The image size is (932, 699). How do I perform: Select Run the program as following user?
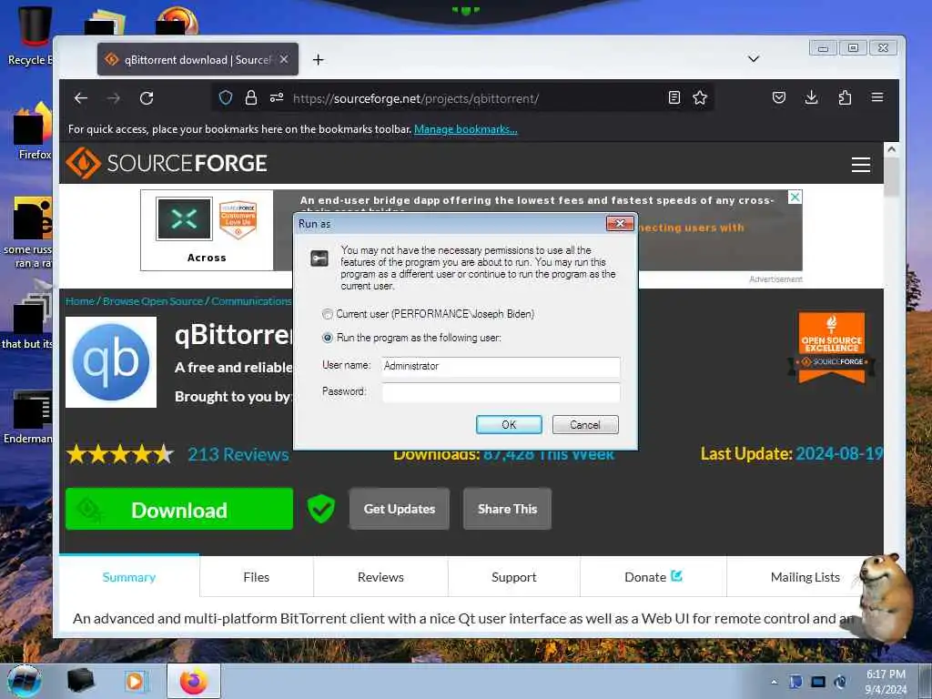[328, 338]
